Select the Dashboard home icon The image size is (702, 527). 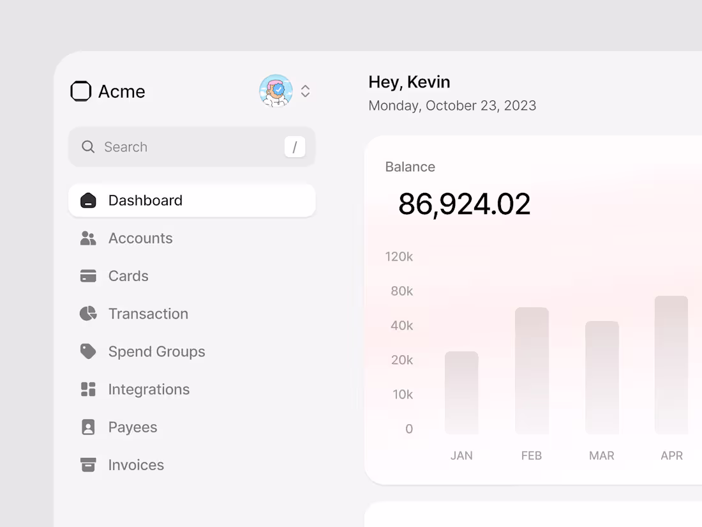pos(87,200)
